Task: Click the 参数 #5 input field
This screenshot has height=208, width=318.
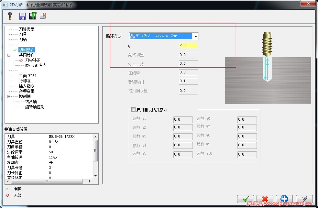Action: coord(183,155)
